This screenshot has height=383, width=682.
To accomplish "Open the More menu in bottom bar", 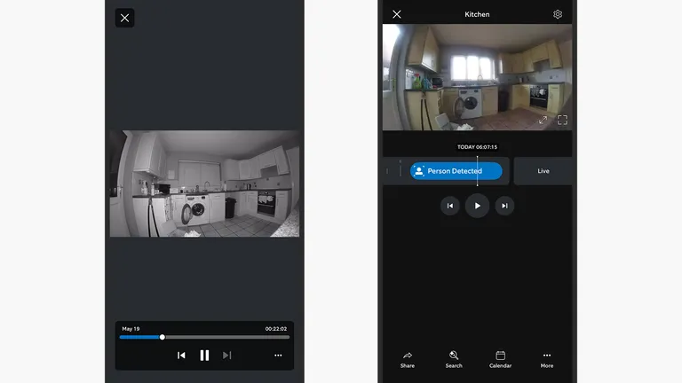I will [547, 358].
